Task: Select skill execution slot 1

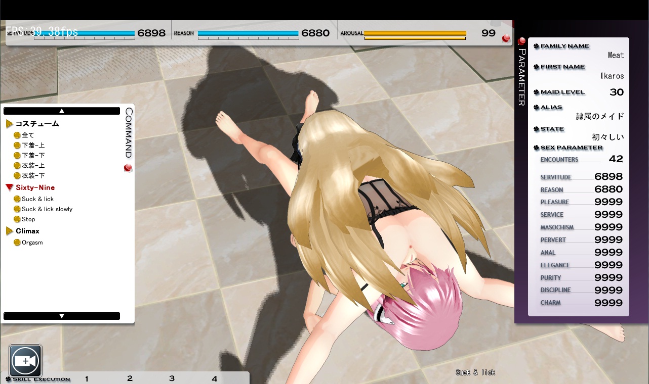Action: pos(87,378)
